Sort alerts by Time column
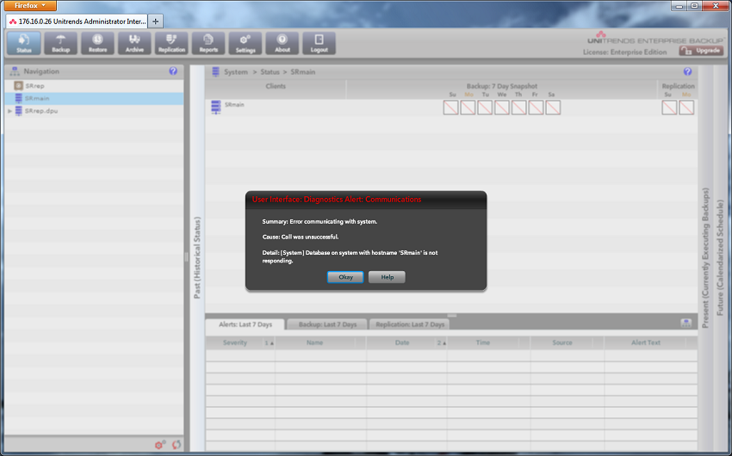The width and height of the screenshot is (732, 456). [x=483, y=342]
